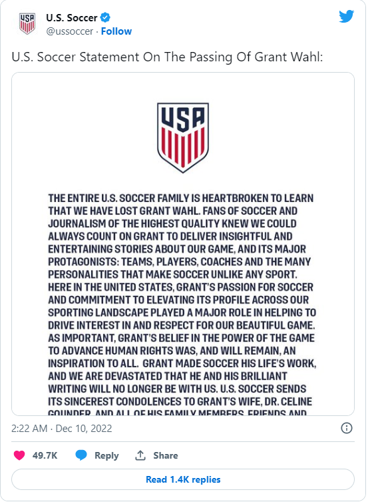Open the @ussoccer handle link
372x504 pixels.
pyautogui.click(x=70, y=31)
